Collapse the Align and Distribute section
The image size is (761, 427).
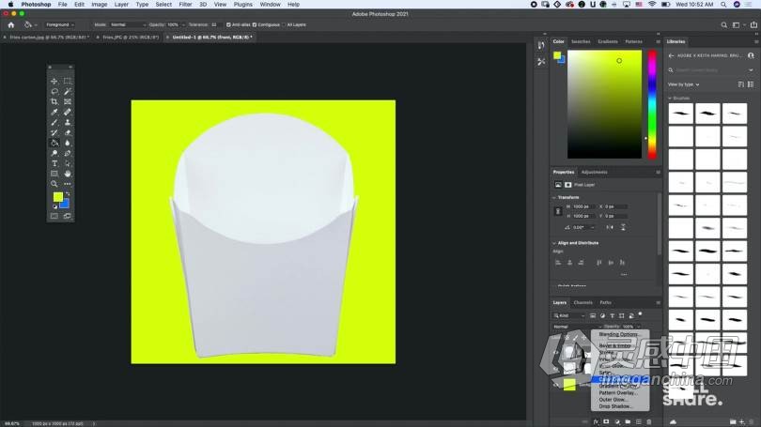tap(554, 243)
